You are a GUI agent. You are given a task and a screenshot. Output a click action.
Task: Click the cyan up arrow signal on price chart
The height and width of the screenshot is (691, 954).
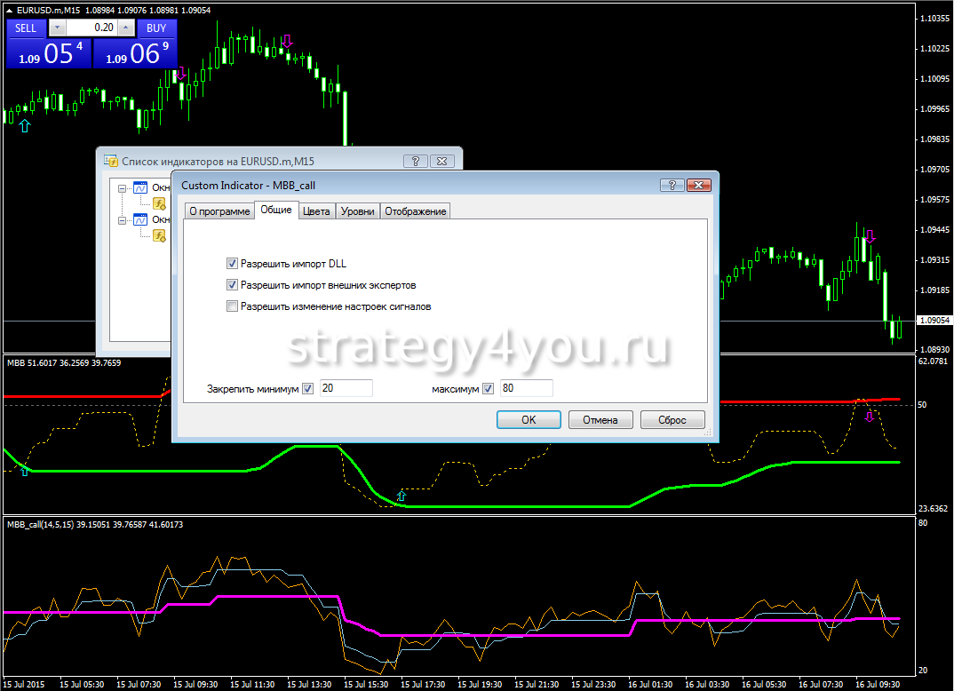[25, 126]
